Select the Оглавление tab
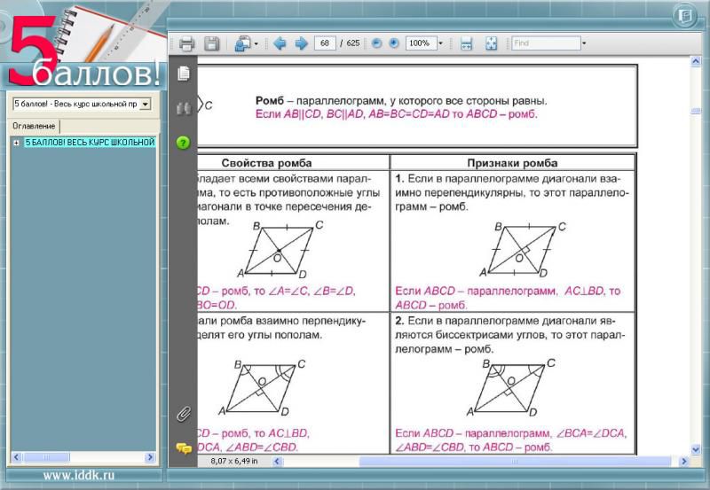Screen dimensions: 710x490 pyautogui.click(x=34, y=126)
